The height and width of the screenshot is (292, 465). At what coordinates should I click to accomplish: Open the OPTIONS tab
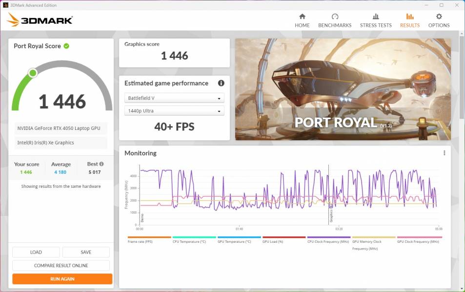439,21
